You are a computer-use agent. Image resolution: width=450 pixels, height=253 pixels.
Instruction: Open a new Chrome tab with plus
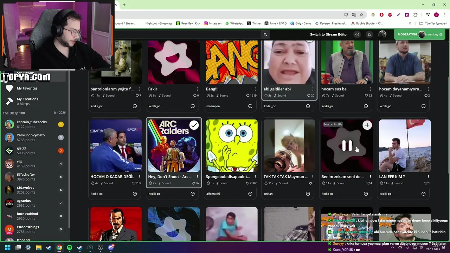point(124,5)
